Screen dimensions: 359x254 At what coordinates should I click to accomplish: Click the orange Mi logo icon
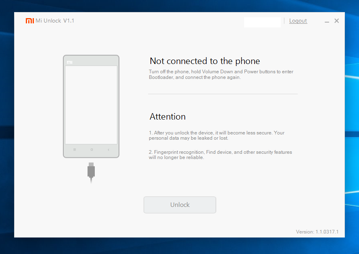coord(30,21)
